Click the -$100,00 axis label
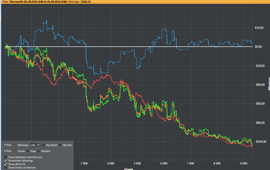Image resolution: width=270 pixels, height=170 pixels. [x=260, y=142]
